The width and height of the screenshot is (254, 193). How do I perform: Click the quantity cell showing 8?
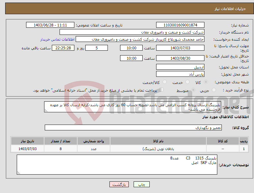coord(61,149)
